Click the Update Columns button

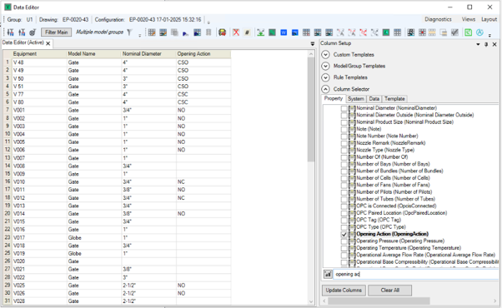[x=344, y=291]
